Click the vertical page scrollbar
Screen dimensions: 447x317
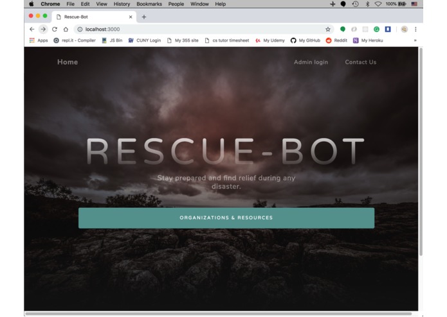pyautogui.click(x=421, y=152)
